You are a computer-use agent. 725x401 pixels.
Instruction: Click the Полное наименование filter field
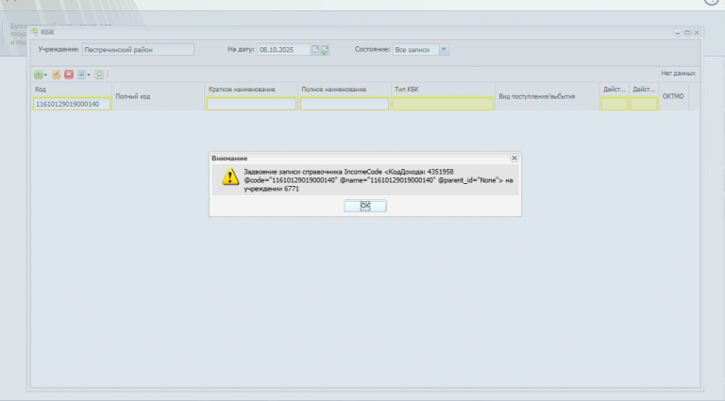tap(345, 104)
